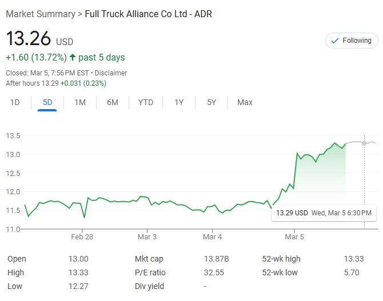This screenshot has width=383, height=301.
Task: Click the P/E ratio value 32.55
Action: pyautogui.click(x=214, y=272)
